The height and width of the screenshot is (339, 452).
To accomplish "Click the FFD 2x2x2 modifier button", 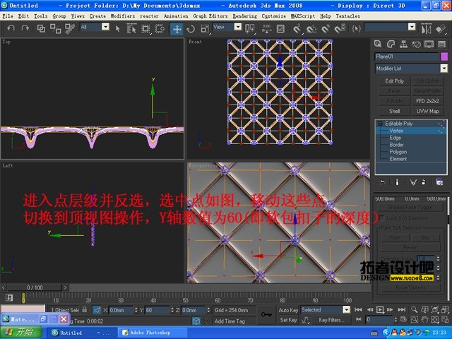I will 427,101.
